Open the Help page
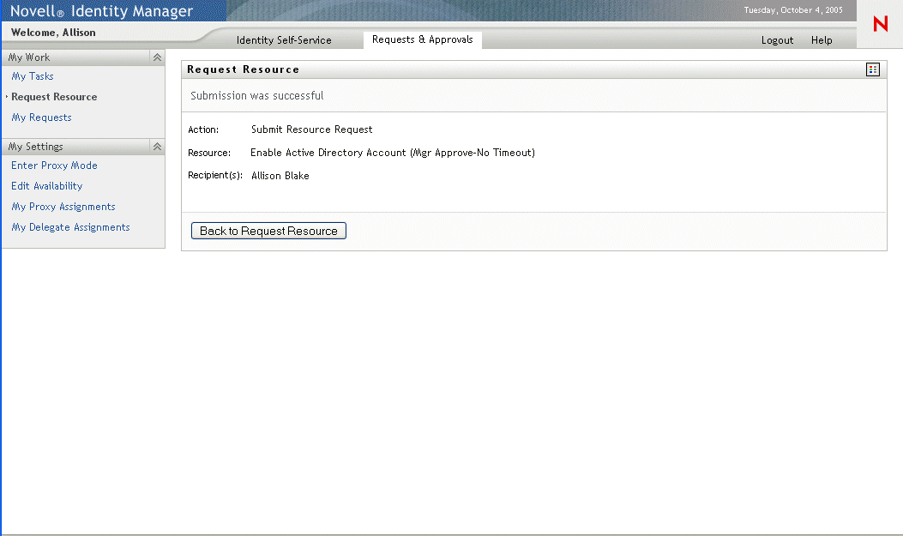The image size is (903, 536). pyautogui.click(x=822, y=40)
